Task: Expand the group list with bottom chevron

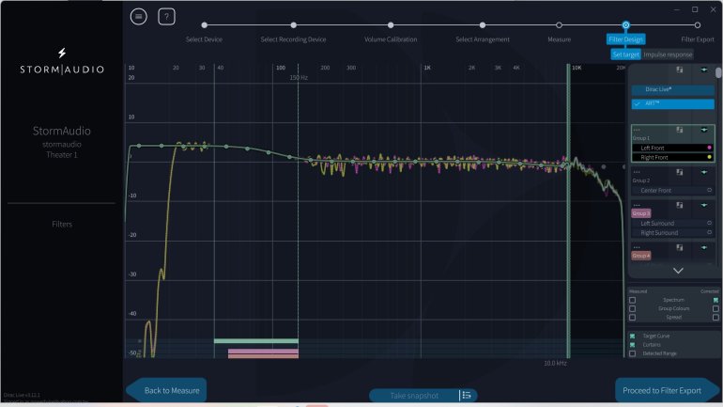Action: coord(678,271)
